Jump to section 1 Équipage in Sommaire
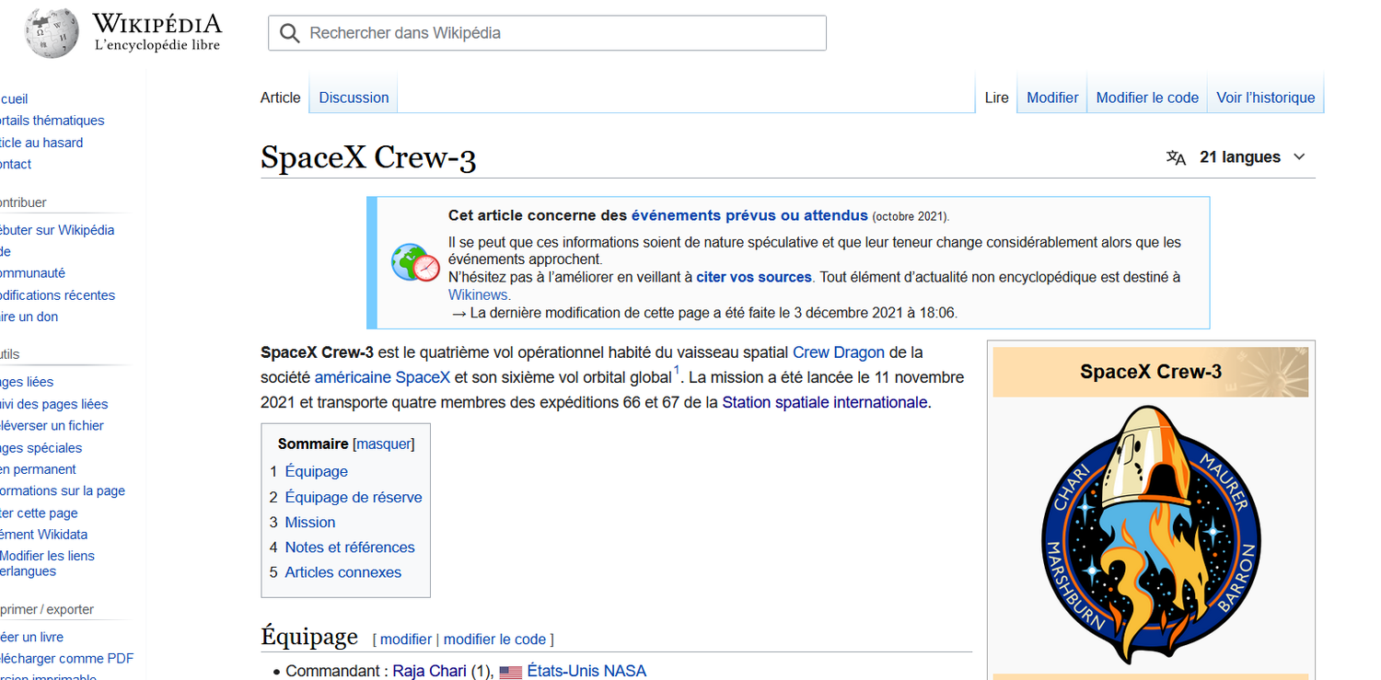Image resolution: width=1381 pixels, height=680 pixels. [308, 472]
